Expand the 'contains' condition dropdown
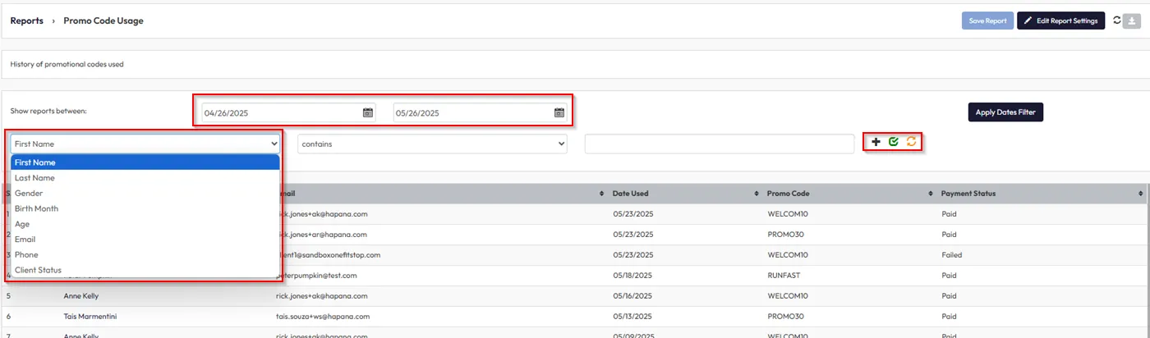 432,144
